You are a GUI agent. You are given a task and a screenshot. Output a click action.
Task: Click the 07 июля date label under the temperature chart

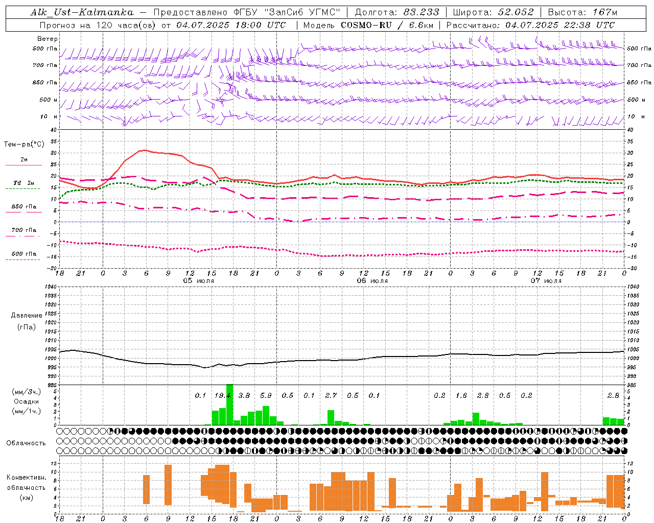[546, 281]
